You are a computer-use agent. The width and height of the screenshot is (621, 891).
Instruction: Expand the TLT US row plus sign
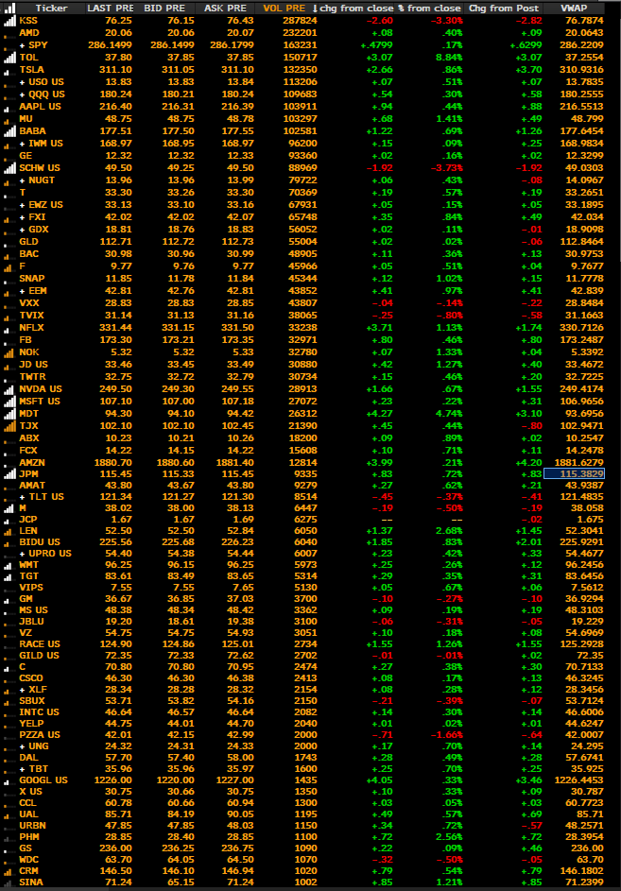[22, 497]
